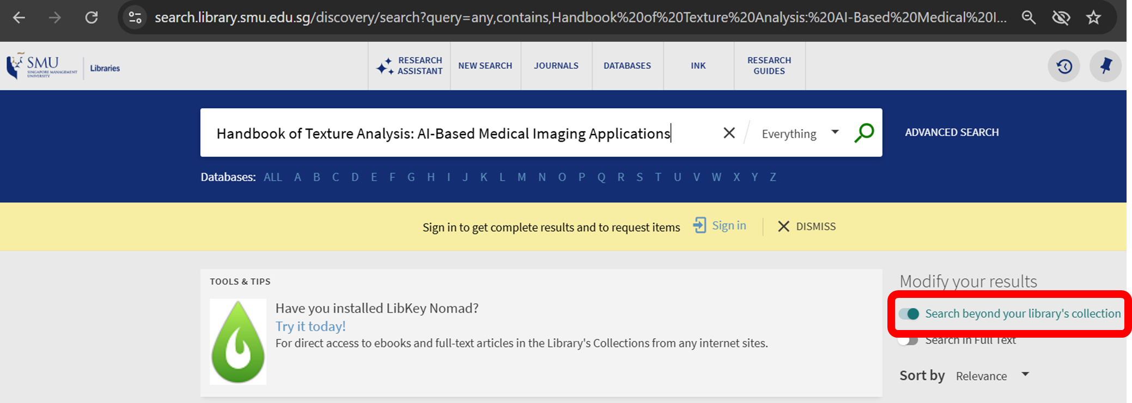Screen dimensions: 1132x403
Task: Dismiss the sign-in notification banner
Action: pos(807,227)
